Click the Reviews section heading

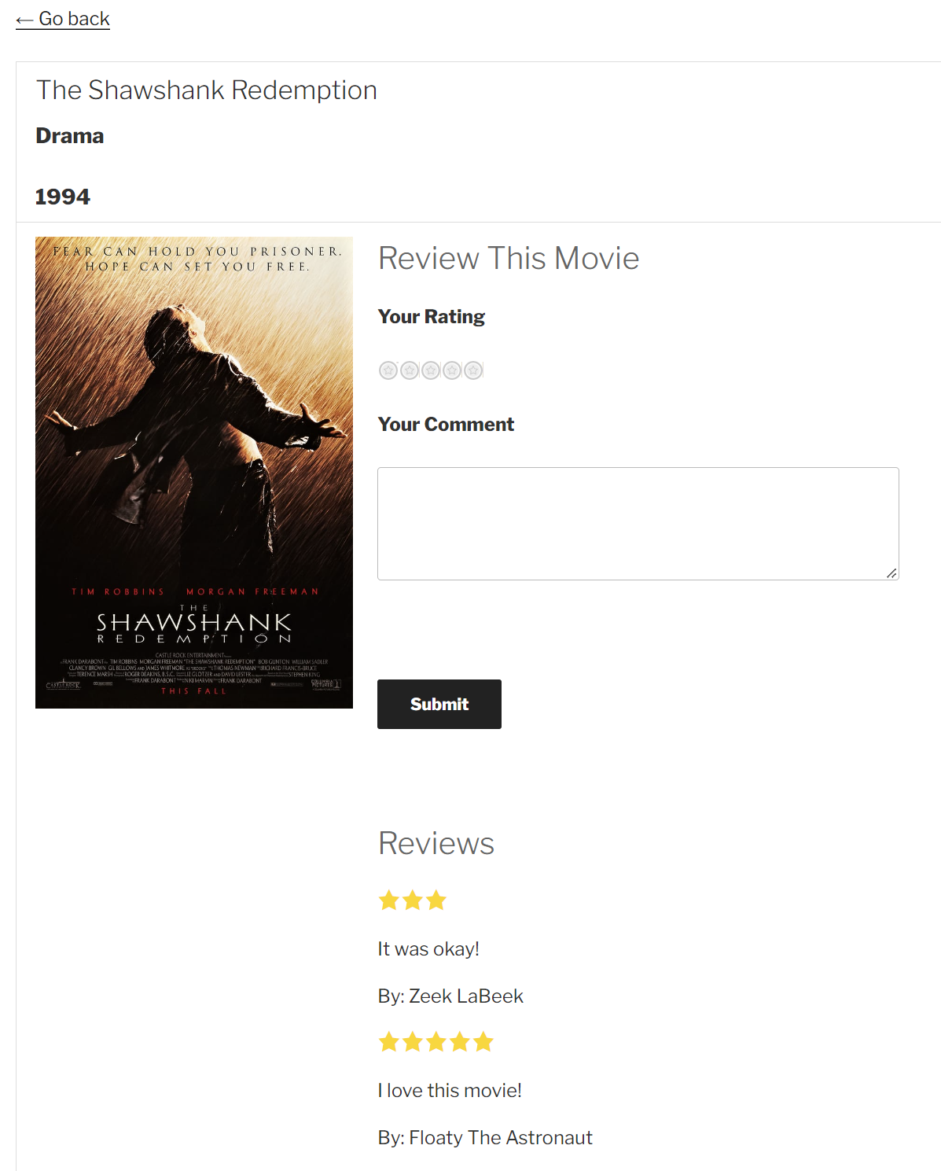(436, 843)
